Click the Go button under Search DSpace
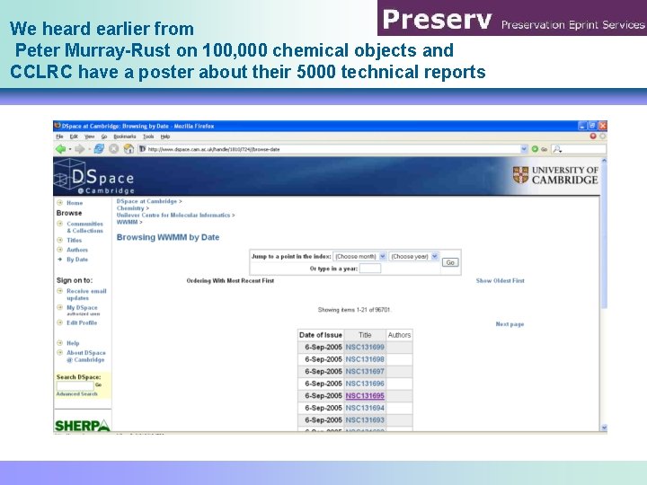 pos(98,384)
